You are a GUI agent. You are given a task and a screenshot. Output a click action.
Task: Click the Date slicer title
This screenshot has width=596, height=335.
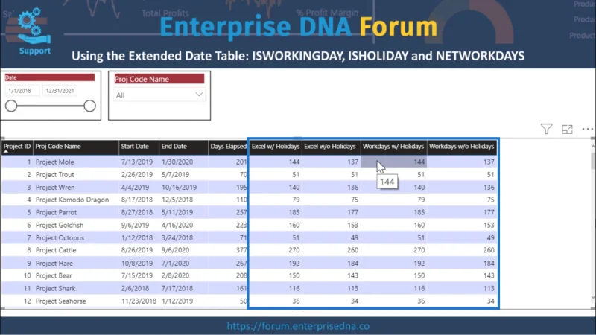[49, 77]
